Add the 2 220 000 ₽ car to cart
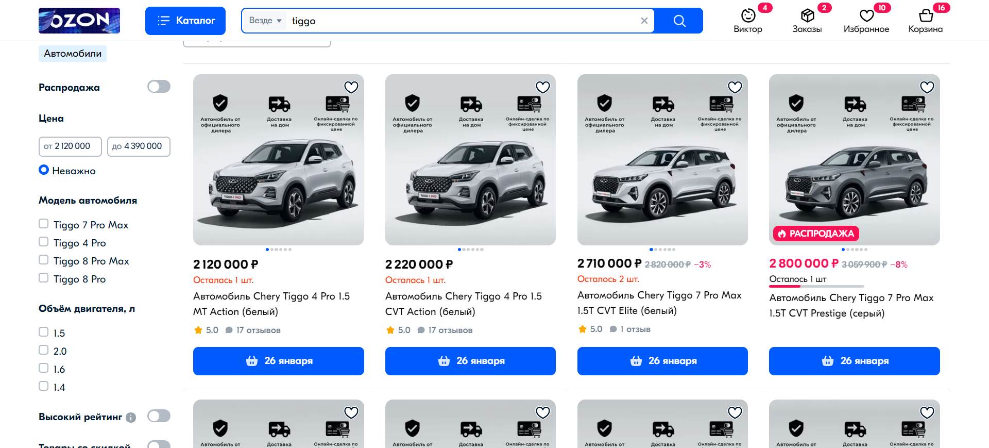The image size is (989, 448). (x=470, y=361)
